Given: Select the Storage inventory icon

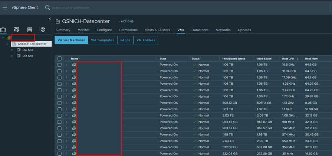Looking at the screenshot, I should pos(30,30).
